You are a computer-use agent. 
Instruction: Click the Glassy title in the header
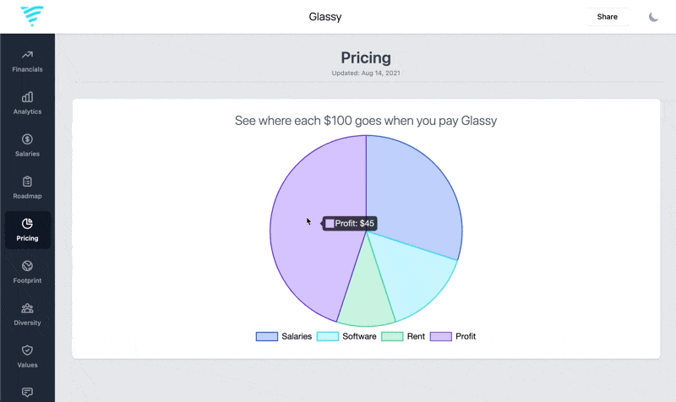(x=325, y=17)
